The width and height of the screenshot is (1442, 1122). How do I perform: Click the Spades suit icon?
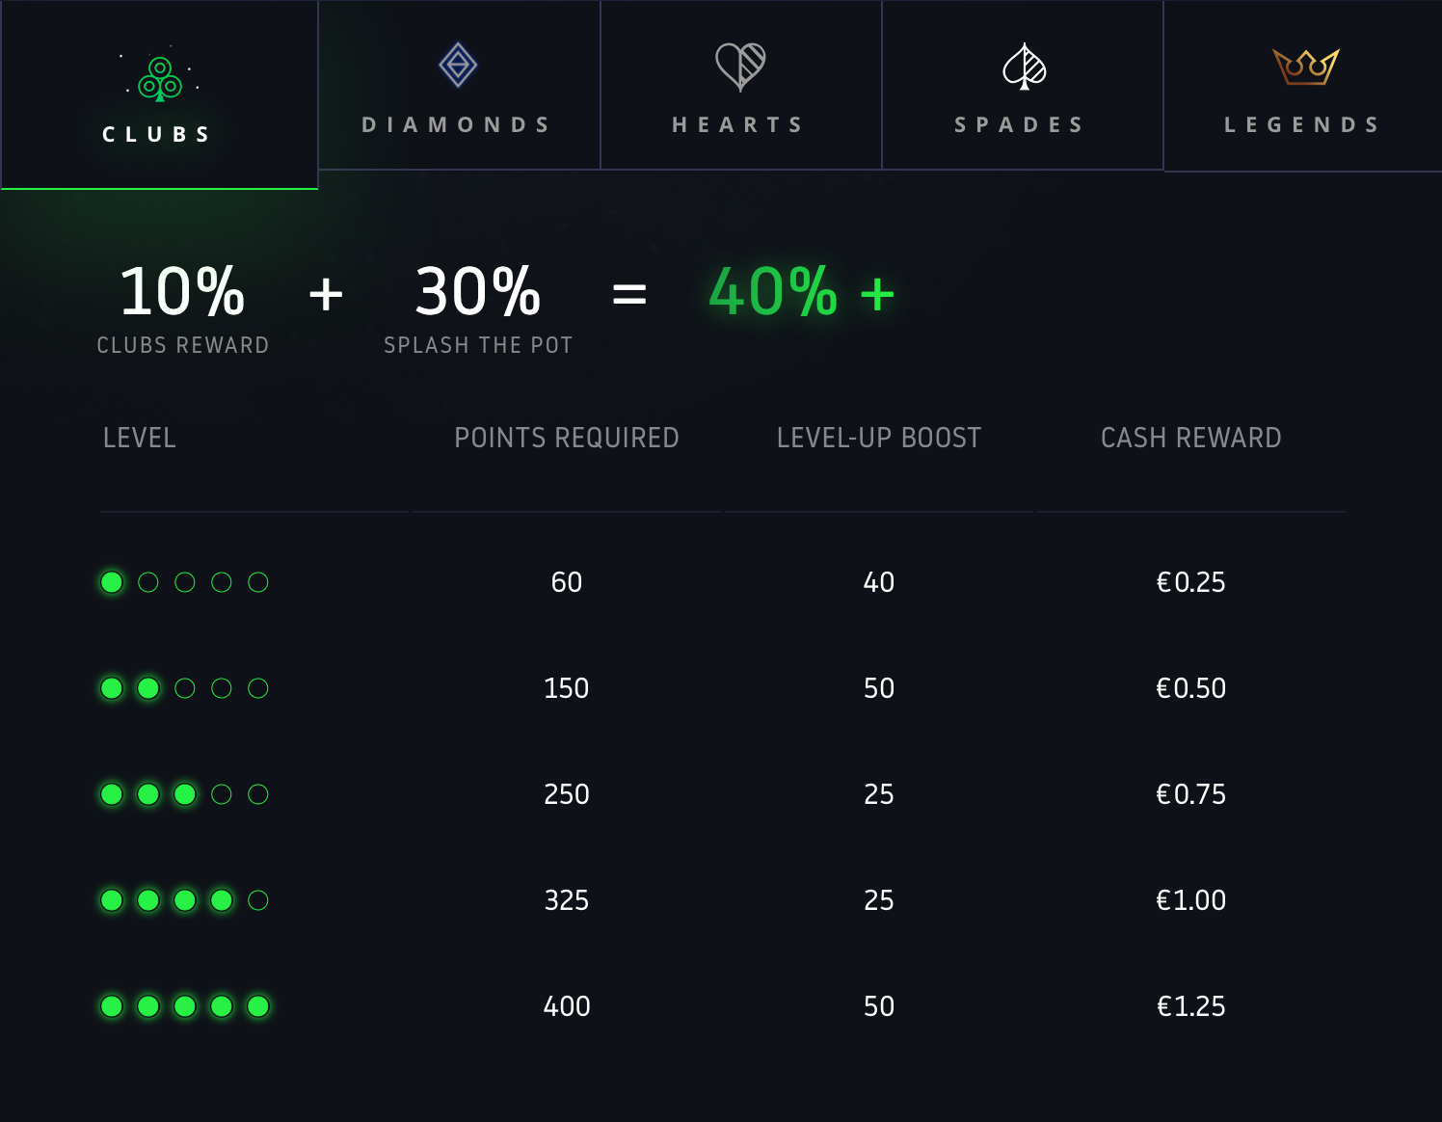pyautogui.click(x=1024, y=67)
